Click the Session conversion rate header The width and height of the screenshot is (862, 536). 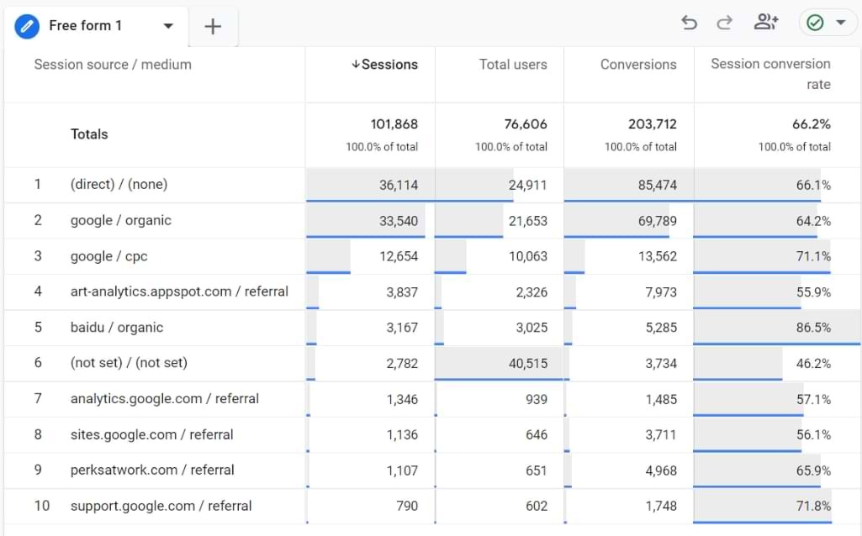769,74
